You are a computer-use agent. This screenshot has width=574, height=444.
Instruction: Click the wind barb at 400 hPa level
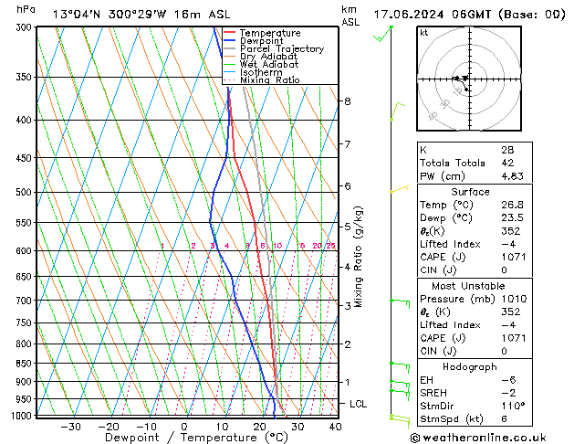[397, 111]
